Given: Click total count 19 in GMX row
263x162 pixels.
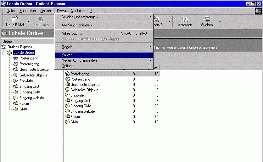Looking at the screenshot, I should 156,122.
